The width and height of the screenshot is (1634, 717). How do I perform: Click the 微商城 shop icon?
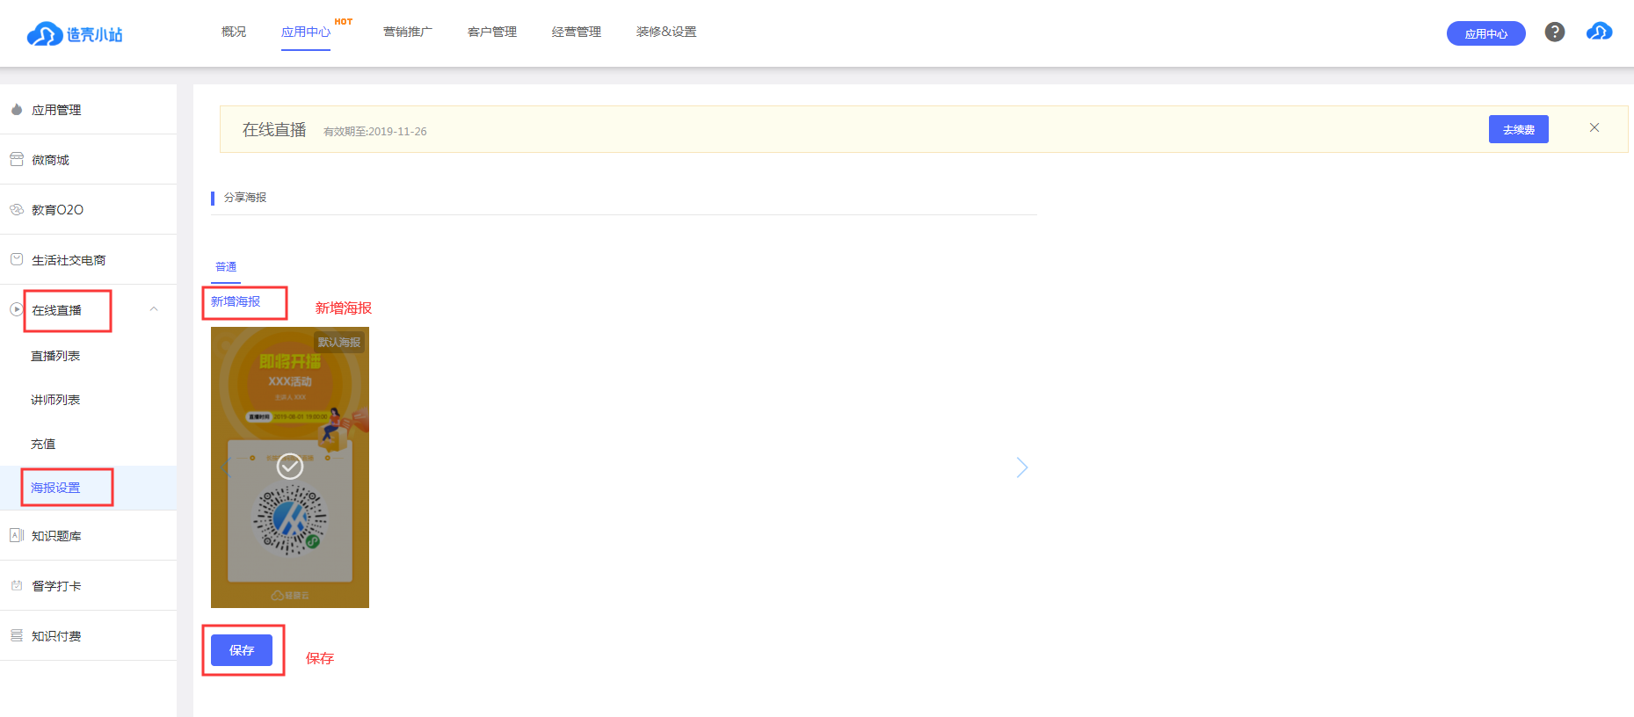pyautogui.click(x=17, y=159)
